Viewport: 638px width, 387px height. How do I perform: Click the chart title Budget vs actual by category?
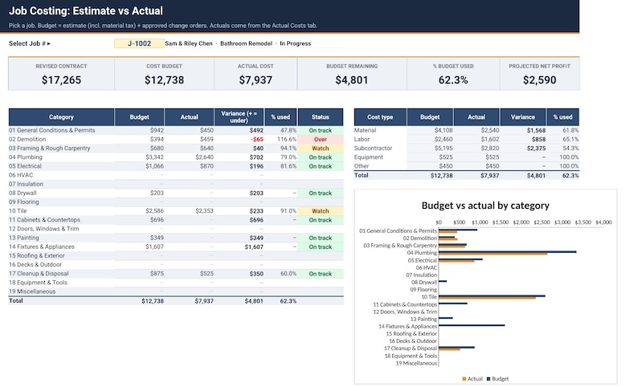(x=485, y=206)
